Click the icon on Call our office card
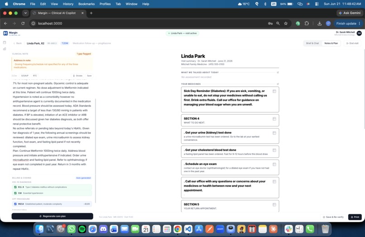The width and height of the screenshot is (365, 237). (x=274, y=182)
